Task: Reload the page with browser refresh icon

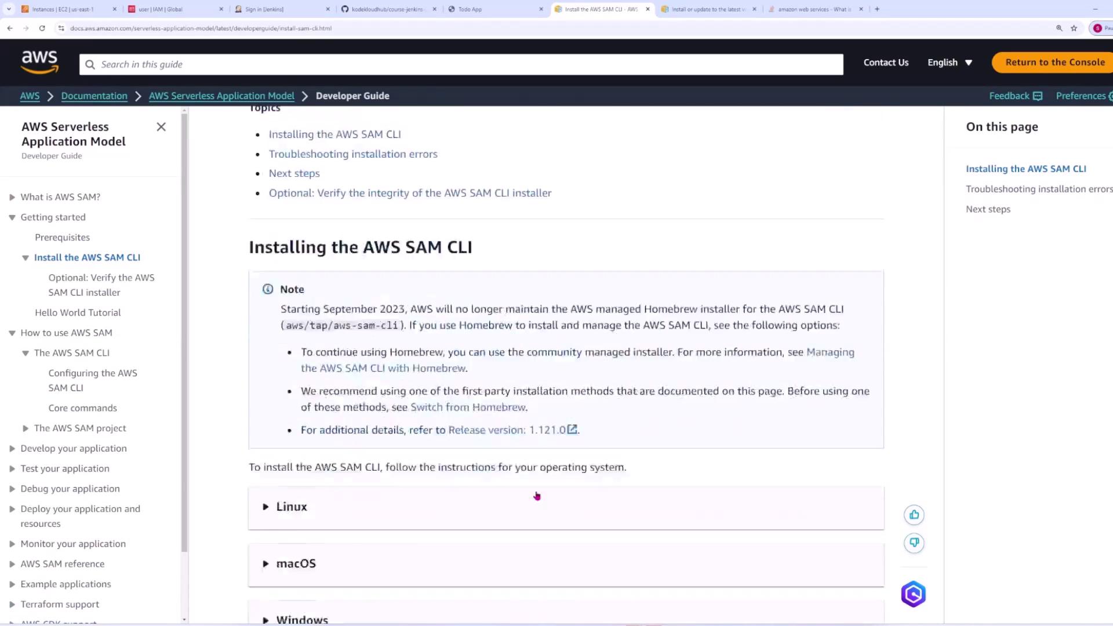Action: 42,28
